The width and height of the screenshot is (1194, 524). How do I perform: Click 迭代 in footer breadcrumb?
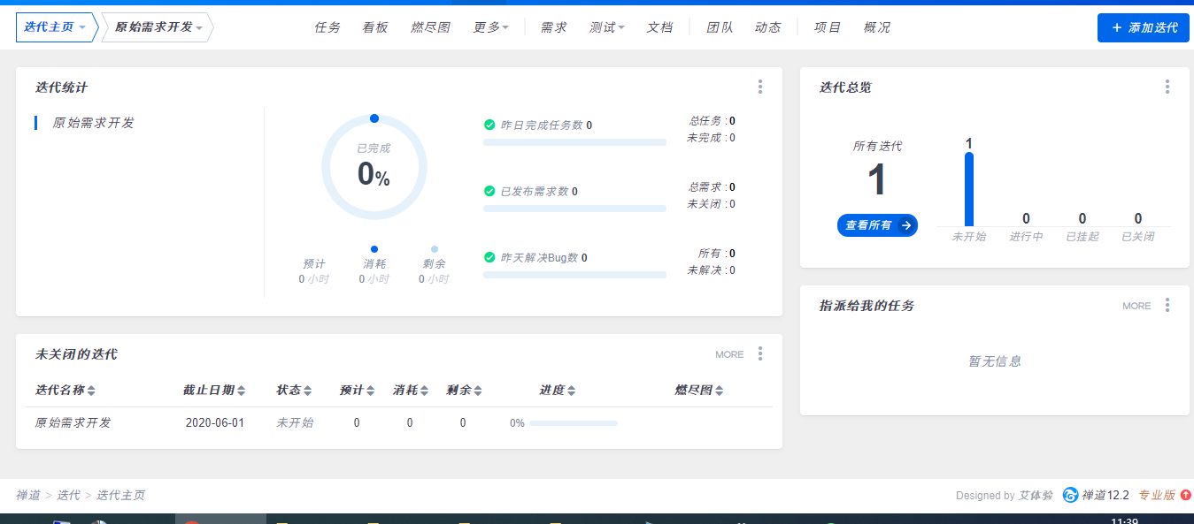pos(69,495)
